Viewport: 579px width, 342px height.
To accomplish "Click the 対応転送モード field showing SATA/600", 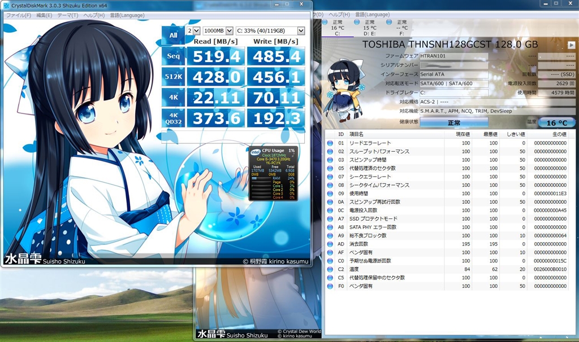I will pyautogui.click(x=454, y=84).
